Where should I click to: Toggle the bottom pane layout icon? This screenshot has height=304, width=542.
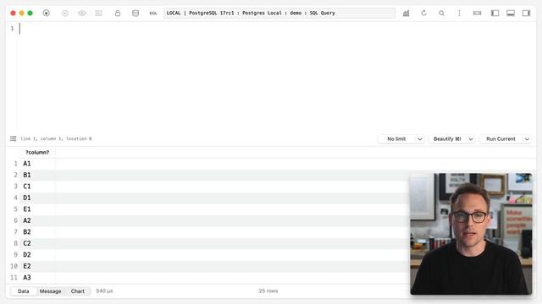pyautogui.click(x=511, y=14)
